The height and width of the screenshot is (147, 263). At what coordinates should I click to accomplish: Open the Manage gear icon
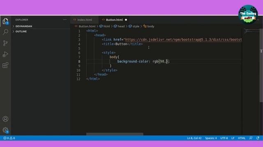pos(5,130)
